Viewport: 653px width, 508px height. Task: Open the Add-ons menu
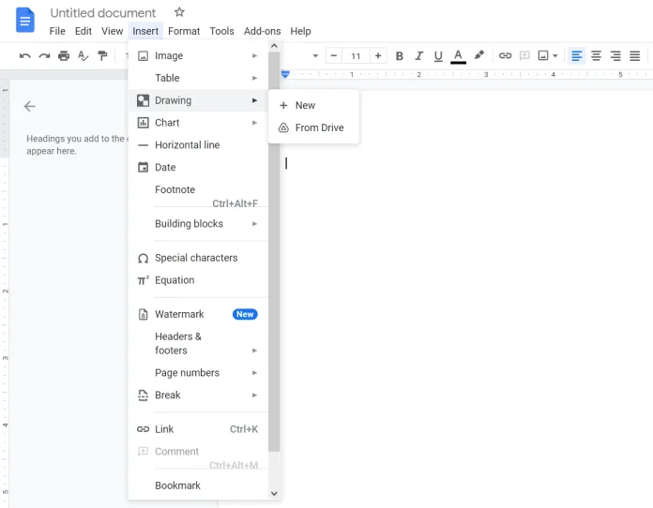(262, 31)
